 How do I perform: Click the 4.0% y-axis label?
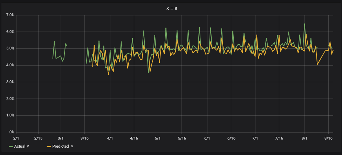click(x=11, y=65)
